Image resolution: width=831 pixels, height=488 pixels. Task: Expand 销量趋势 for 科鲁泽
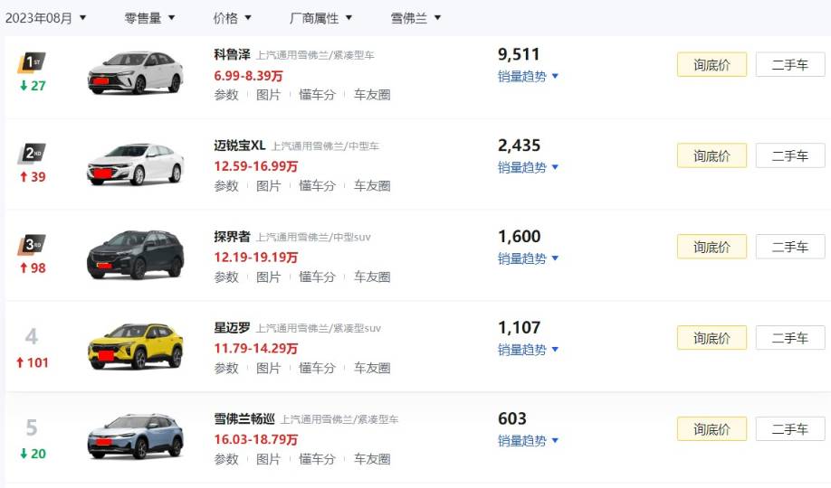coord(528,76)
